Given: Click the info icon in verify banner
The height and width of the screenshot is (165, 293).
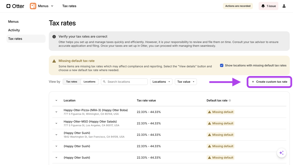Looking at the screenshot, I should 54,37.
